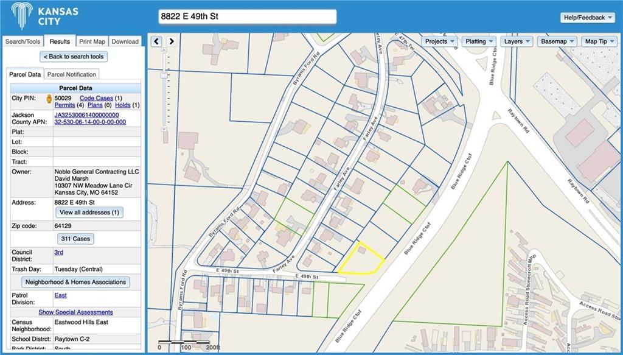Open the Help/Feedback menu
623x355 pixels.
[588, 18]
